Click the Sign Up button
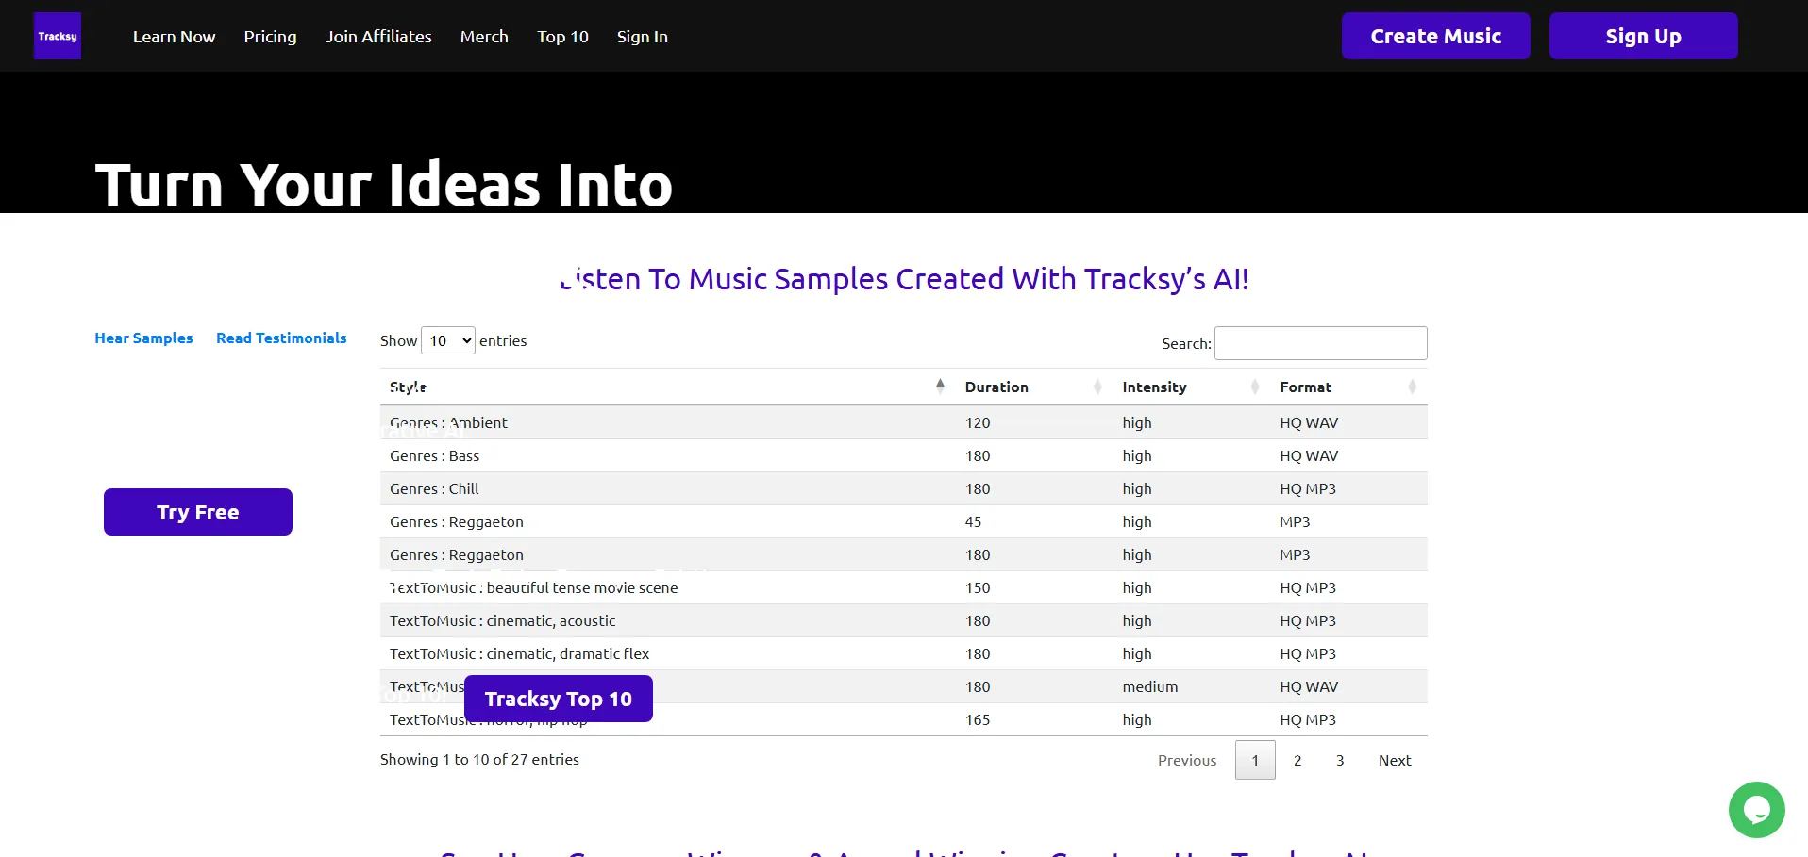The height and width of the screenshot is (857, 1808). pos(1643,36)
